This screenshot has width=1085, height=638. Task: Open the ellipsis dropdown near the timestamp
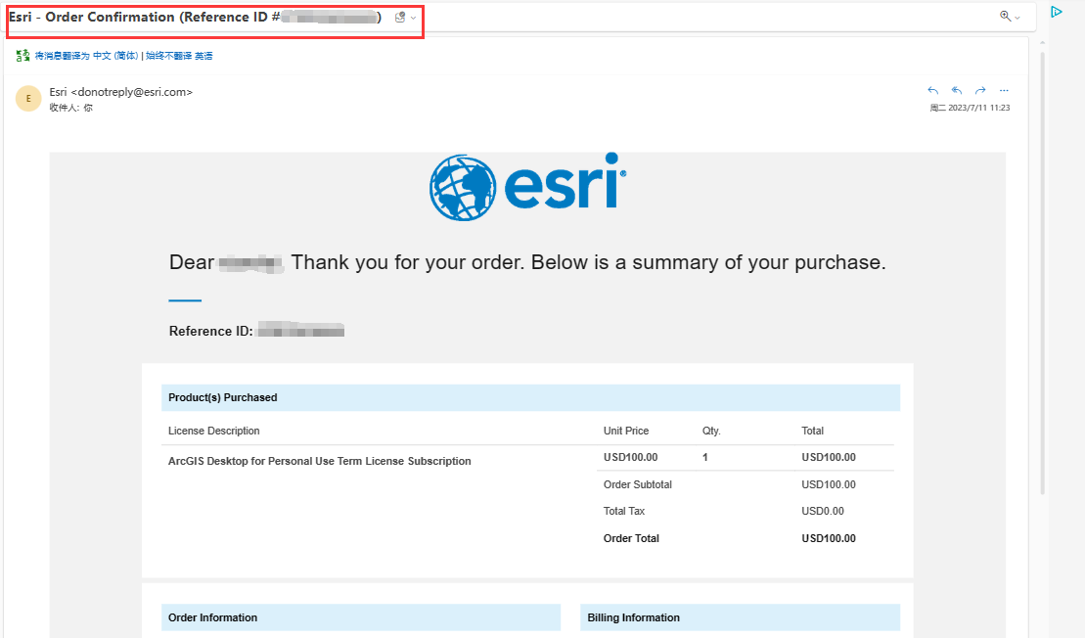tap(1003, 90)
